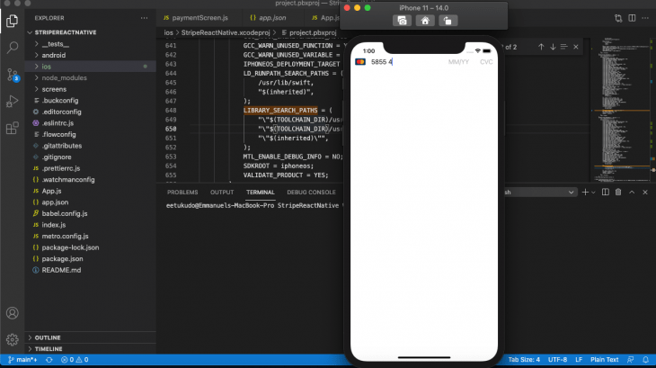Click the simulator Home button
The image size is (656, 368).
425,21
